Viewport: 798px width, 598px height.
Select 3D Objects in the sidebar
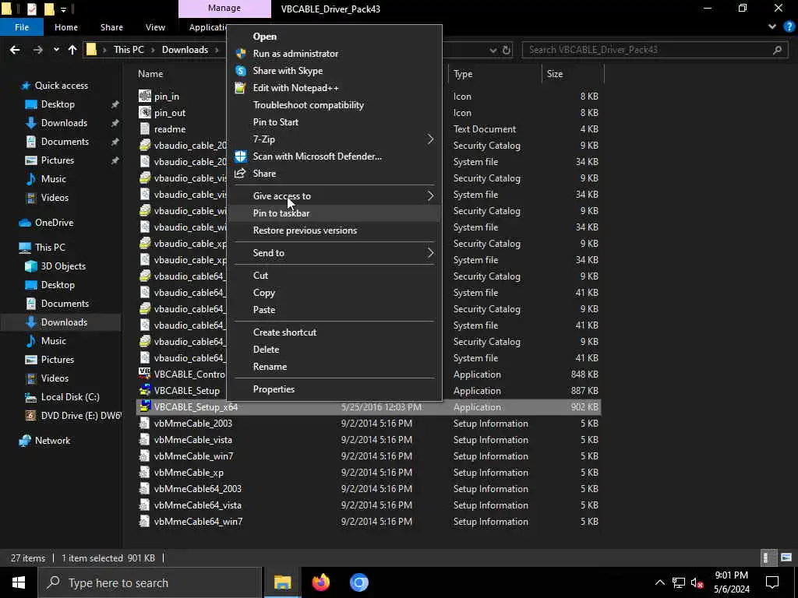click(63, 266)
